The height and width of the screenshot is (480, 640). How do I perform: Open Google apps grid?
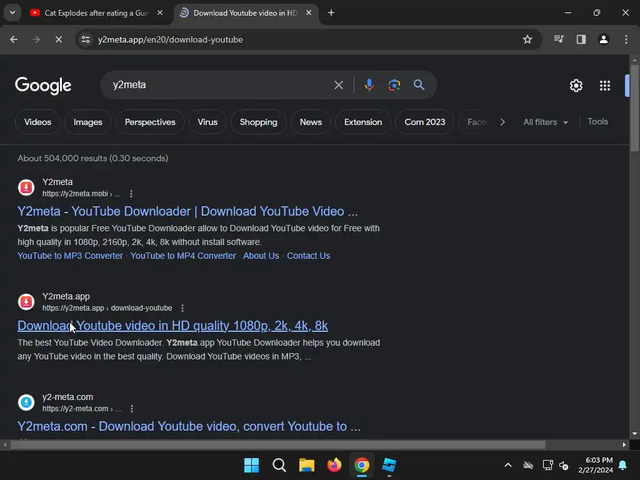(x=605, y=86)
